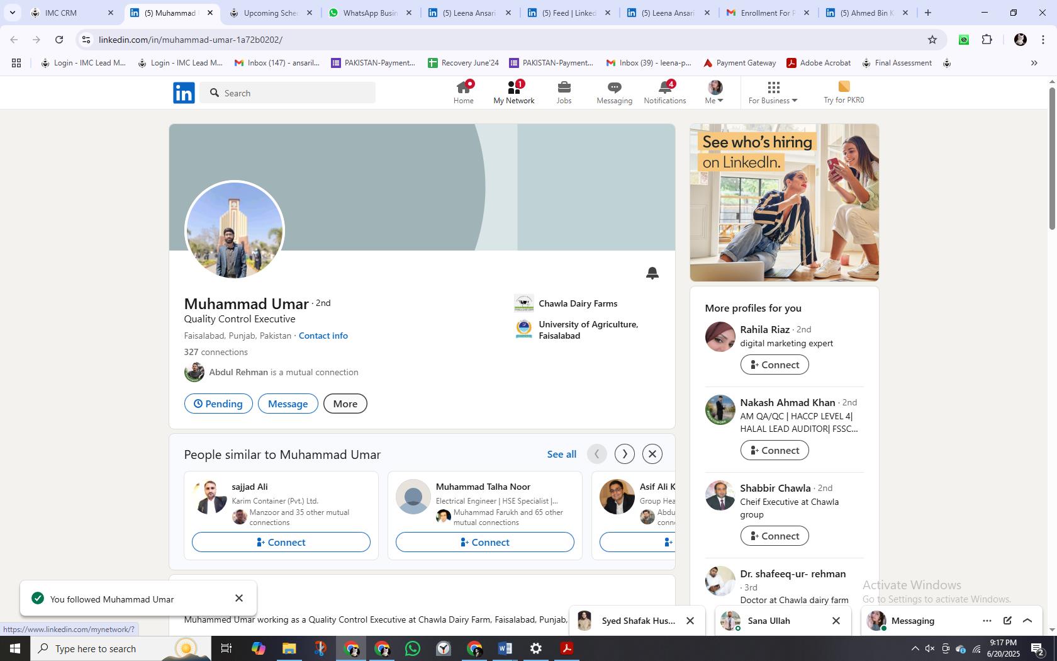Image resolution: width=1057 pixels, height=661 pixels.
Task: Open Dr. shafeeq-ur- rehman's profile
Action: (793, 573)
